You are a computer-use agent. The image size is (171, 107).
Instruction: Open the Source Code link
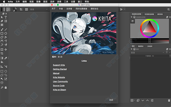click(x=59, y=86)
